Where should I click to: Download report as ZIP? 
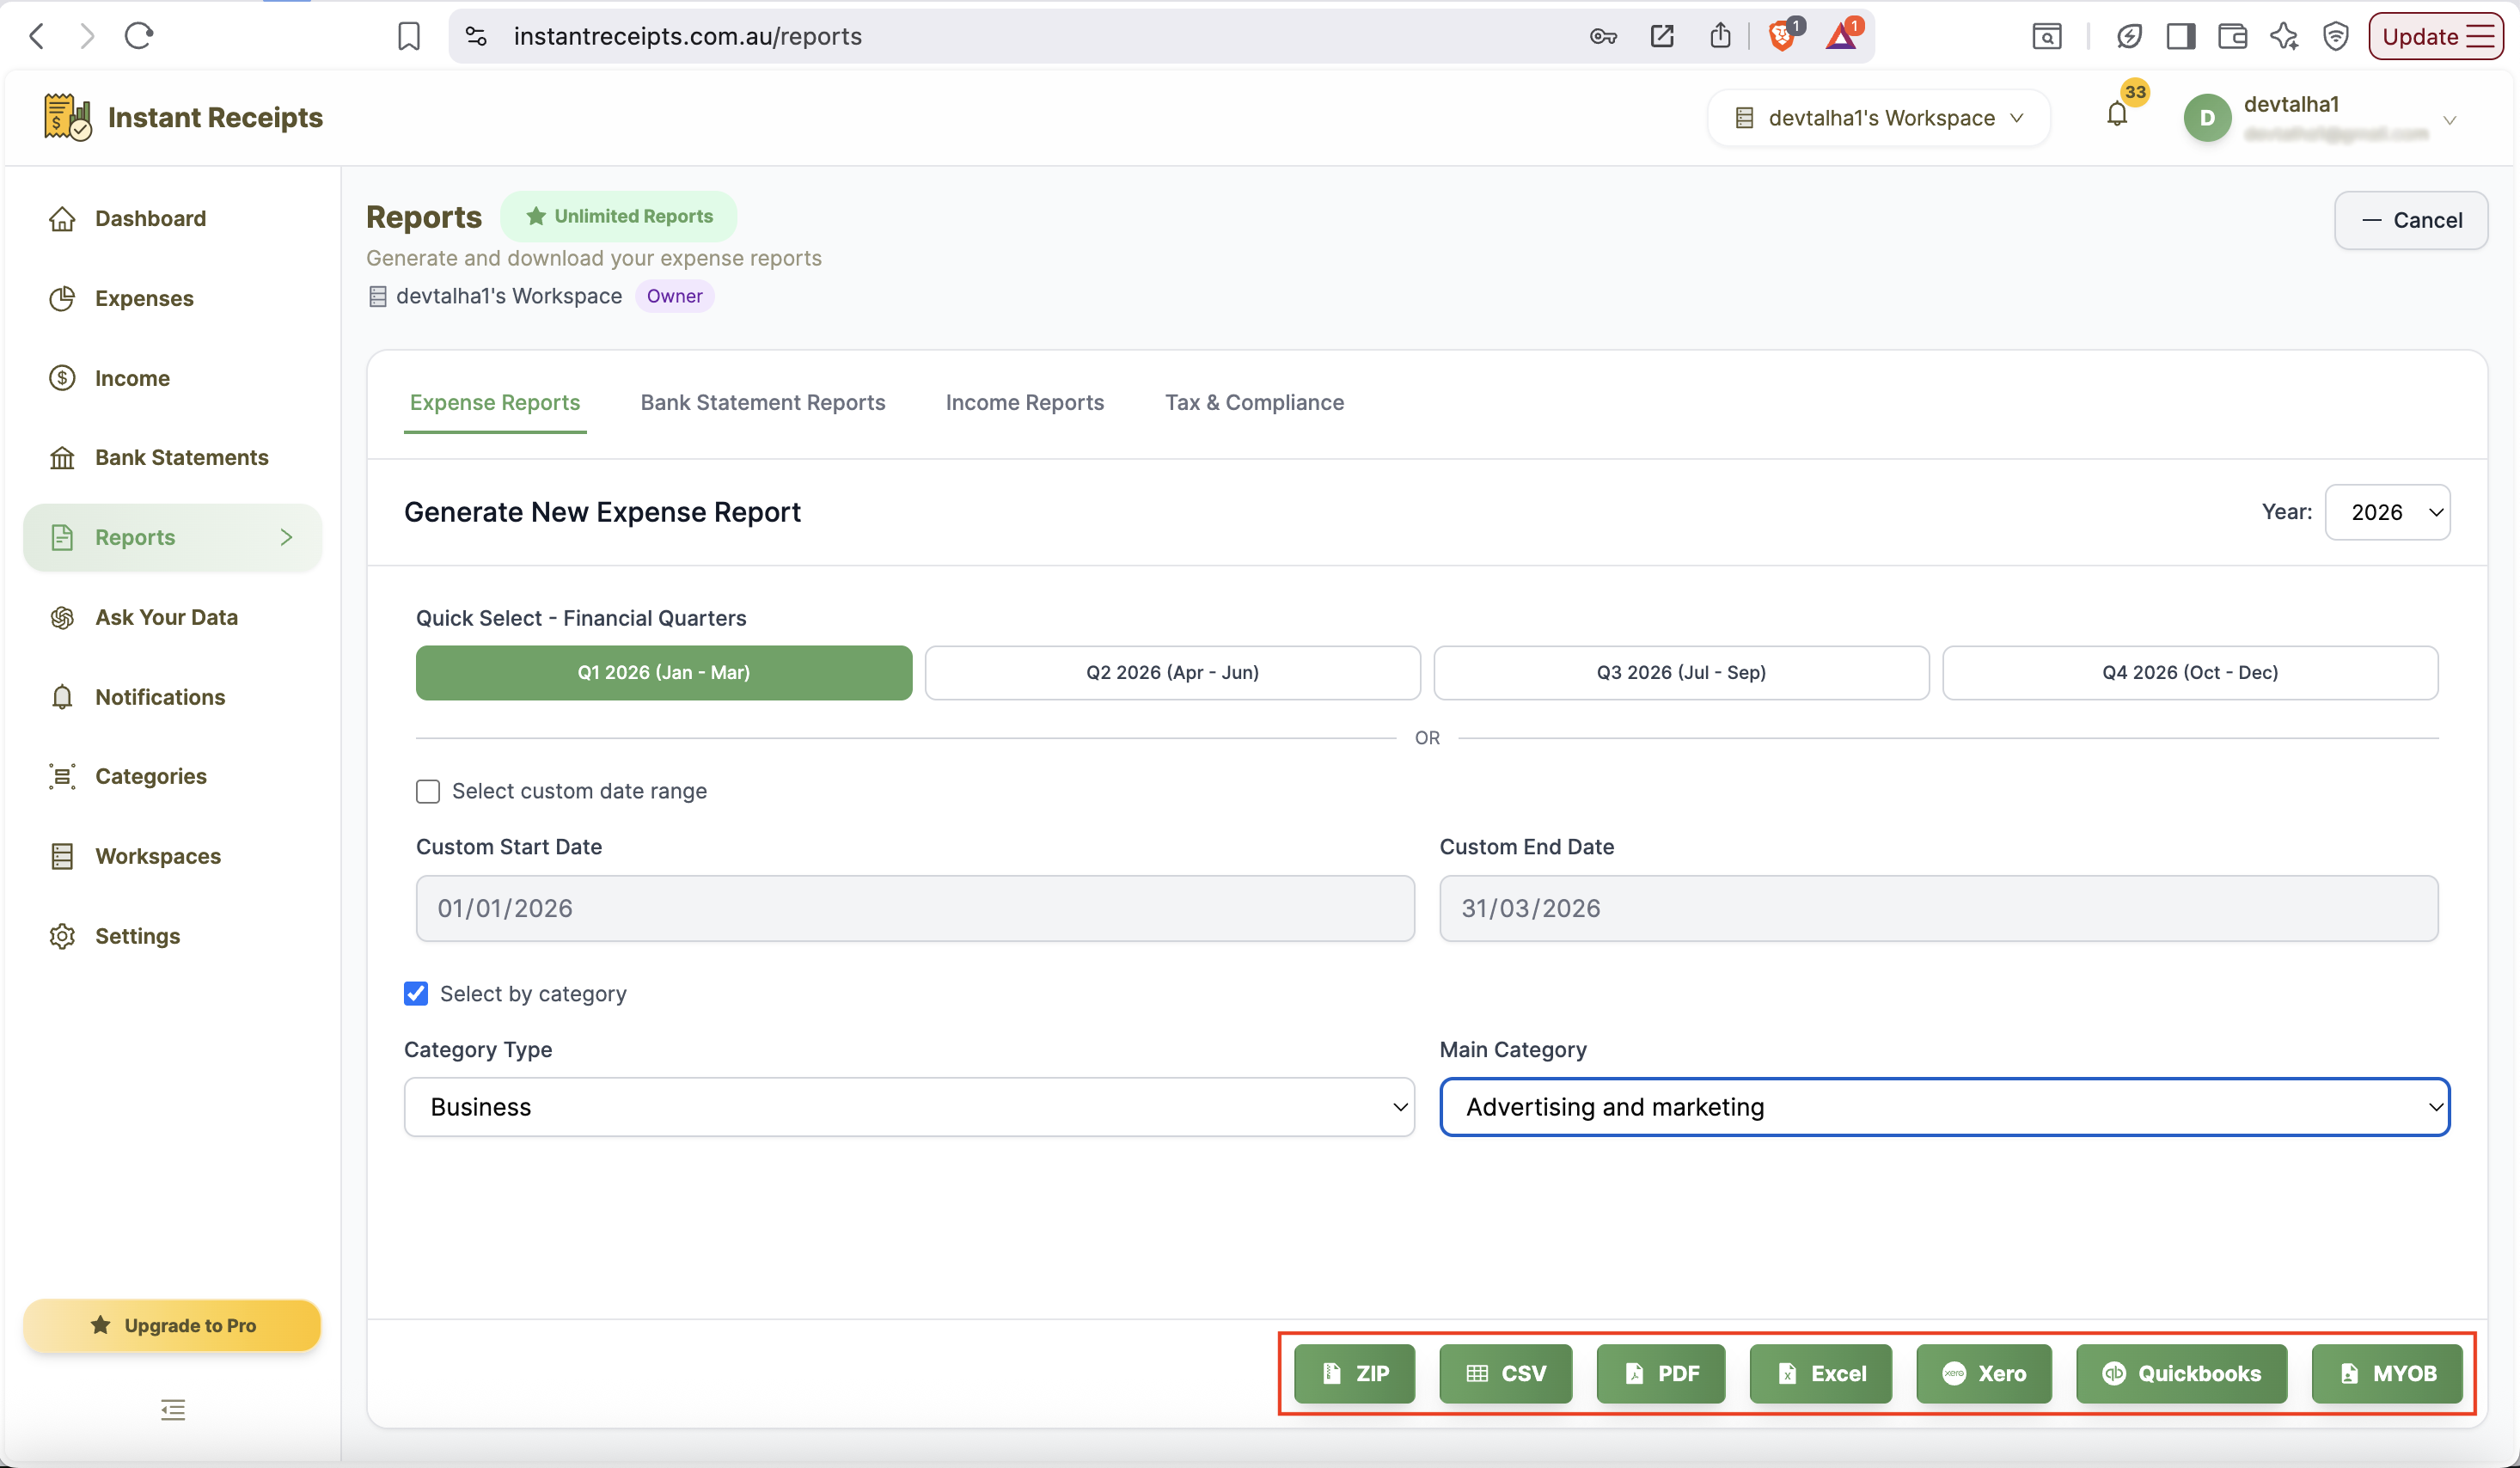click(x=1355, y=1373)
